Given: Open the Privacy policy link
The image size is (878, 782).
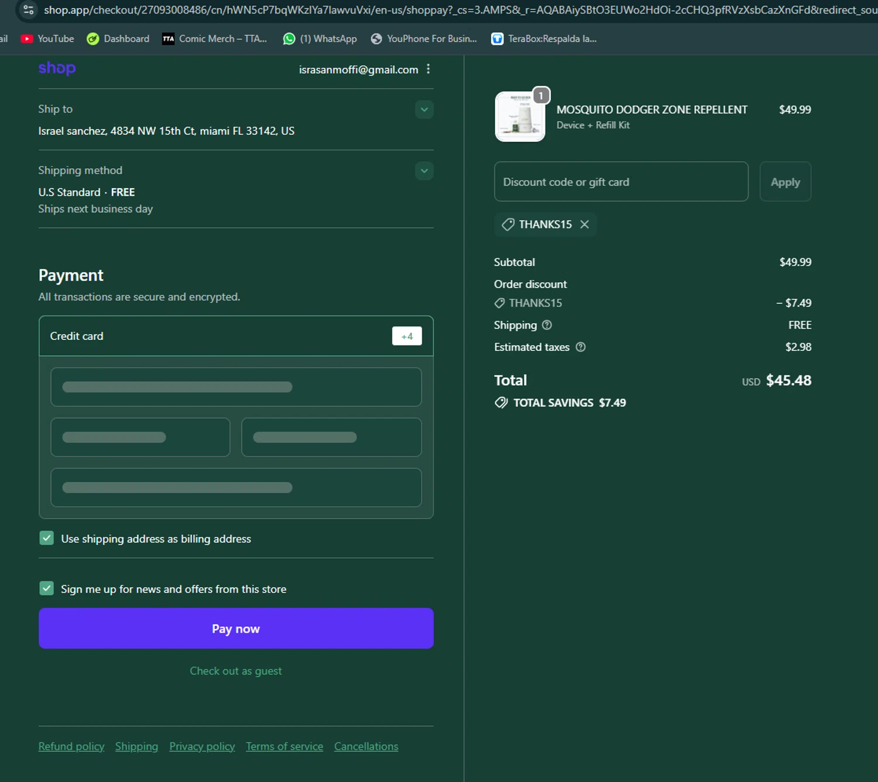Looking at the screenshot, I should pos(202,746).
